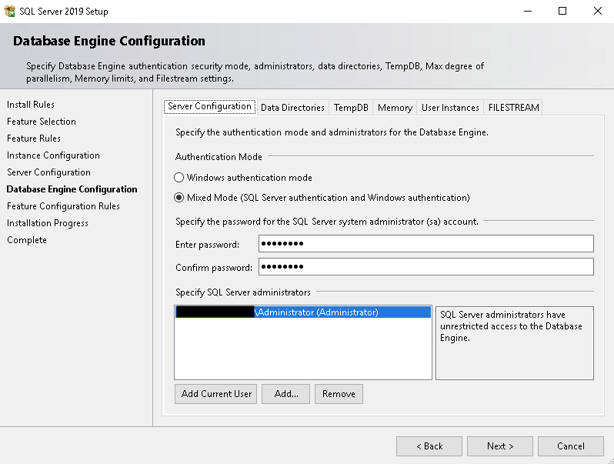This screenshot has height=464, width=614.
Task: Click Feature Rules in the steps list
Action: pyautogui.click(x=34, y=139)
